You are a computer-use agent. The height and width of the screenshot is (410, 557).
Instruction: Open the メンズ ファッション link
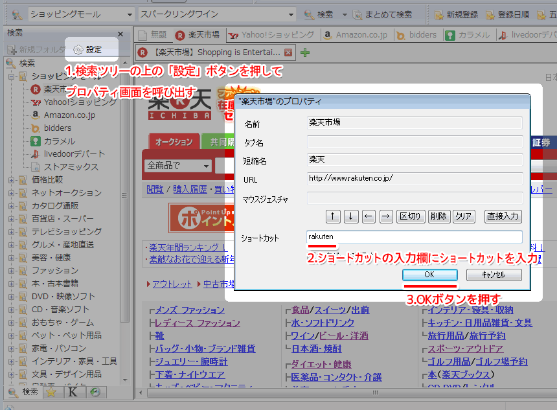(190, 310)
